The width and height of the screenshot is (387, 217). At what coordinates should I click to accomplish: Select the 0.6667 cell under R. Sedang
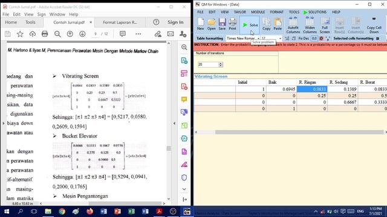[343, 102]
